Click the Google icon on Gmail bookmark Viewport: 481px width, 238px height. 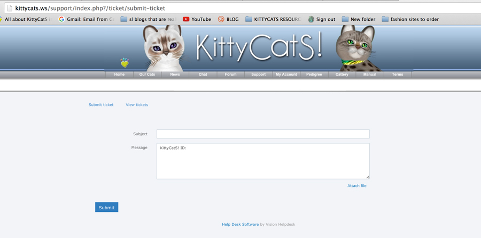coord(61,19)
